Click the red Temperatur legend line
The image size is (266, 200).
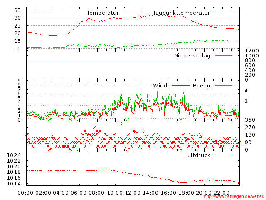pyautogui.click(x=132, y=13)
